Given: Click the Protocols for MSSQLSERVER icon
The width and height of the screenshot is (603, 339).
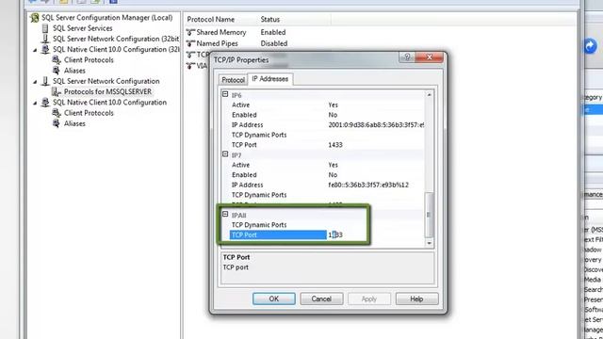Looking at the screenshot, I should (57, 91).
